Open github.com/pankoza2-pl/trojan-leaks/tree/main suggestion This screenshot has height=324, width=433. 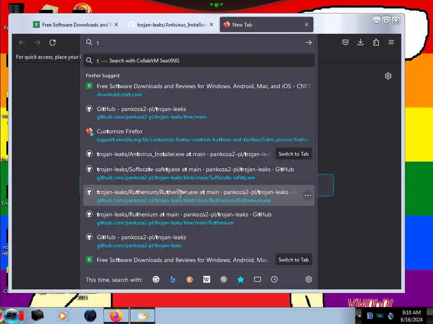pos(199,113)
